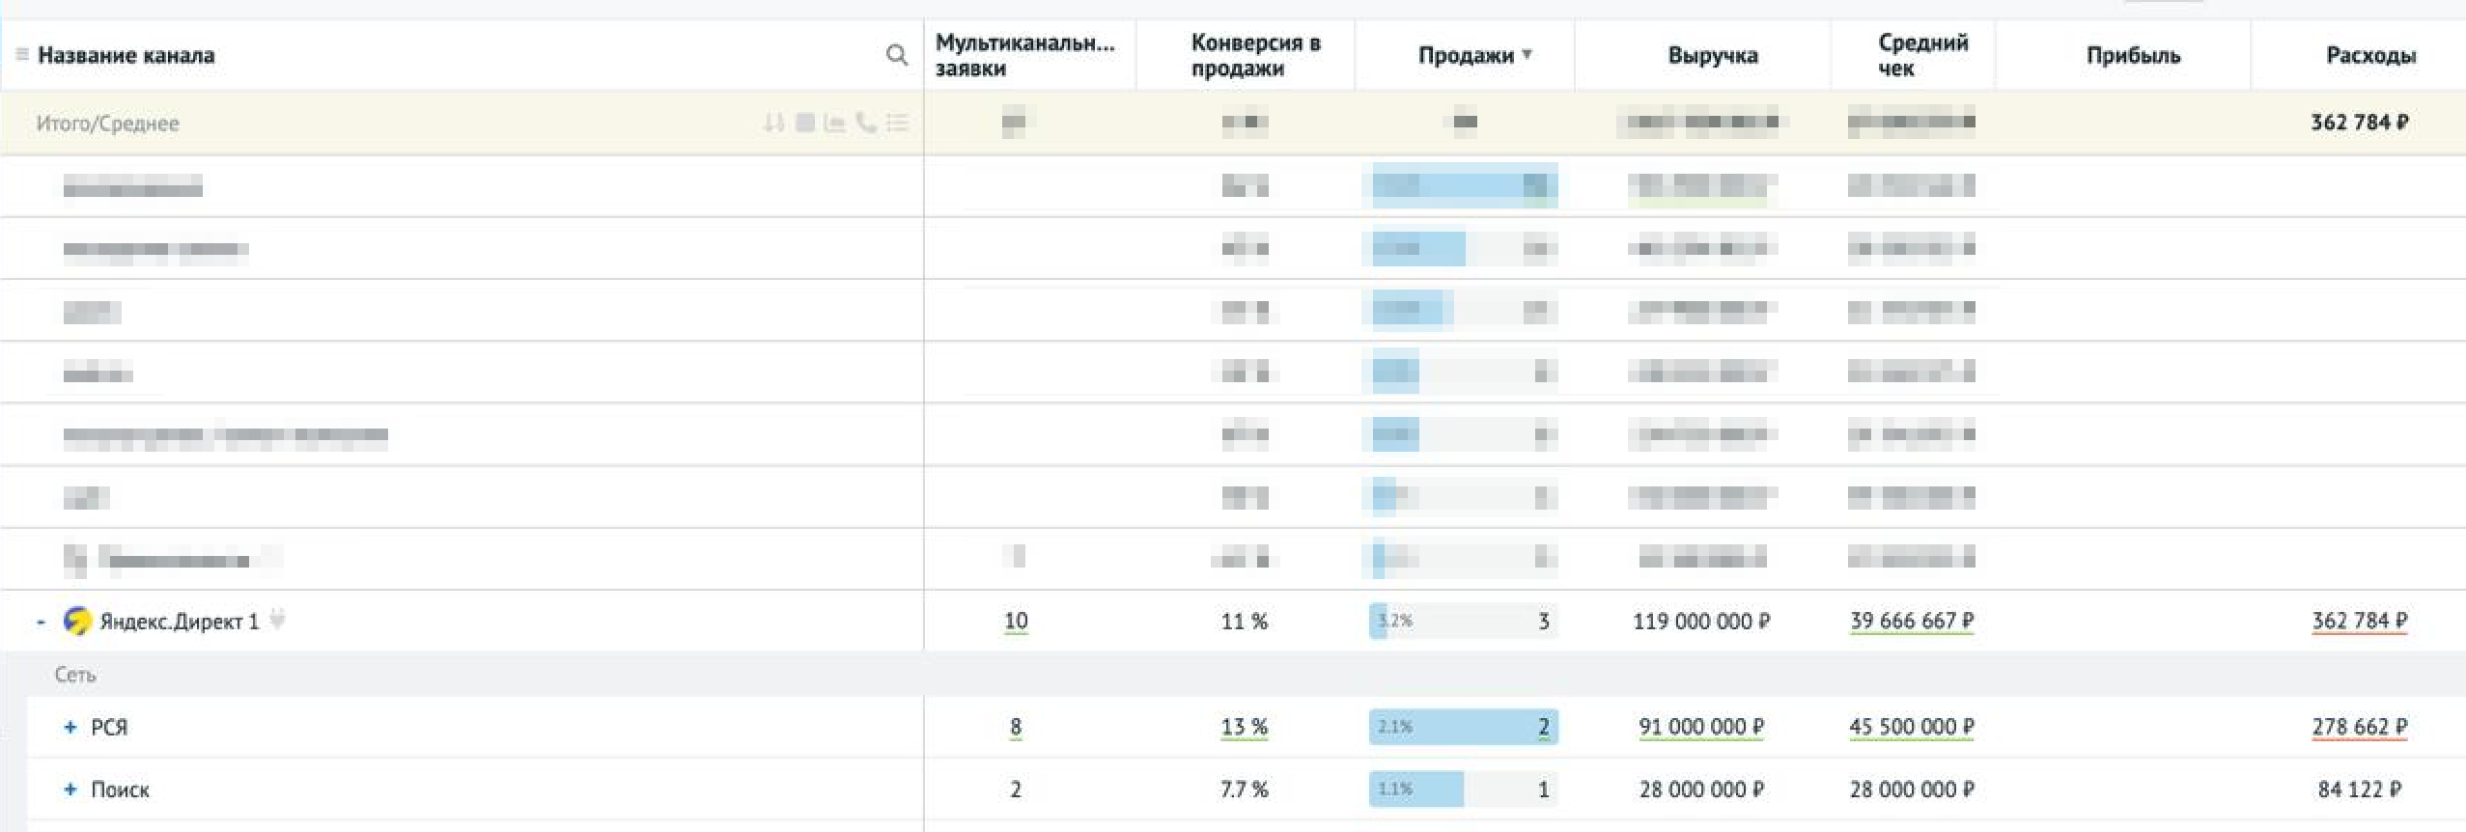Viewport: 2466px width, 832px height.
Task: Click the square table icon in Итого row
Action: tap(804, 123)
